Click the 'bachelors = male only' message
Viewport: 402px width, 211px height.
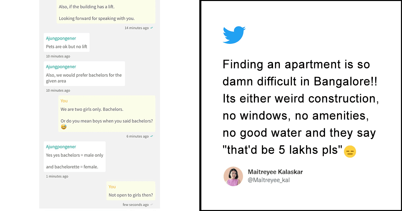(75, 155)
